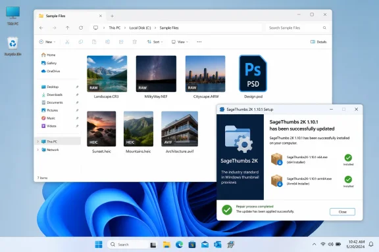Click the Cut icon in the toolbar

pos(67,42)
